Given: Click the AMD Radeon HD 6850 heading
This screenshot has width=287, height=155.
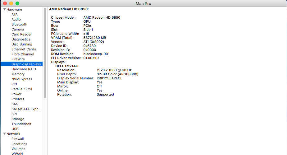Looking at the screenshot, I should click(x=69, y=9).
